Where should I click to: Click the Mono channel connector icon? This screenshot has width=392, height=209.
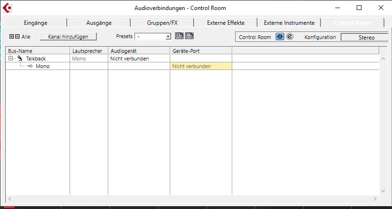pyautogui.click(x=30, y=66)
